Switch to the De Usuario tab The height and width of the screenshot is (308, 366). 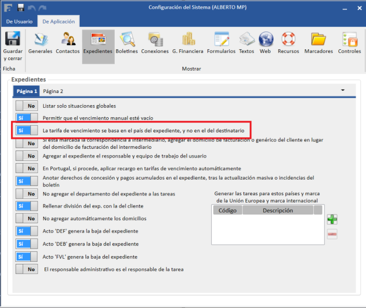point(19,22)
